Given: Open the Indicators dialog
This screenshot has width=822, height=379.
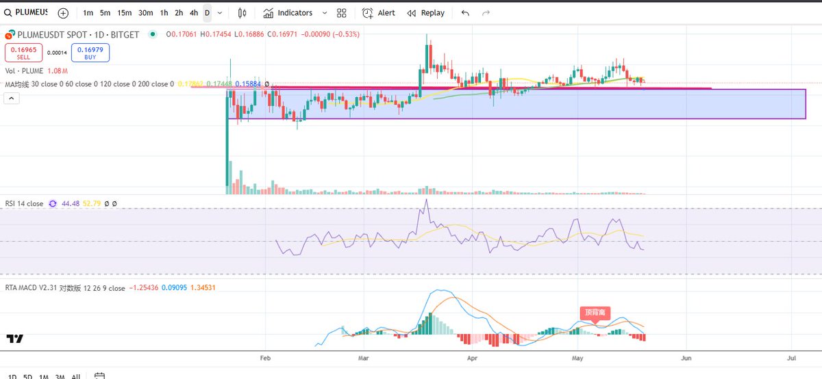Looking at the screenshot, I should (x=288, y=13).
